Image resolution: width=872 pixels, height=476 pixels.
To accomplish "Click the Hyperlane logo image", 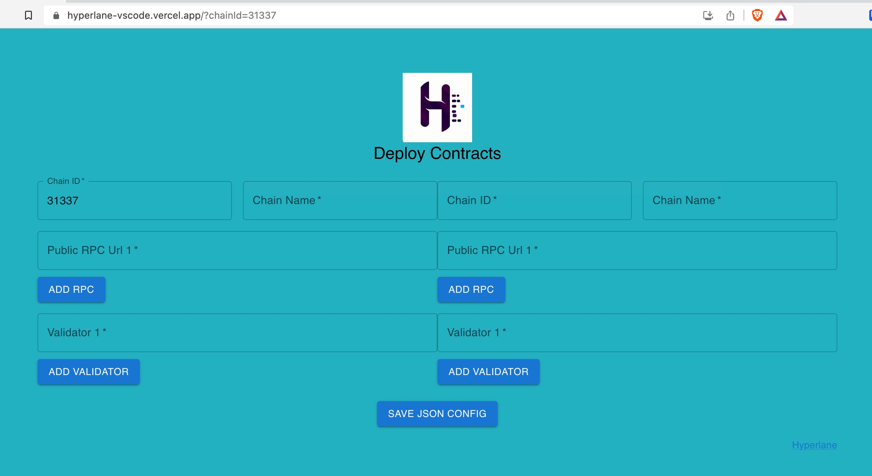I will pos(437,108).
